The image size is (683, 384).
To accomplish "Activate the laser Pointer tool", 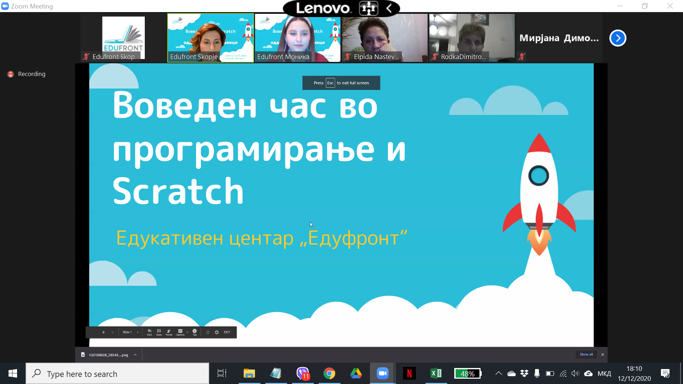I will pos(169,332).
